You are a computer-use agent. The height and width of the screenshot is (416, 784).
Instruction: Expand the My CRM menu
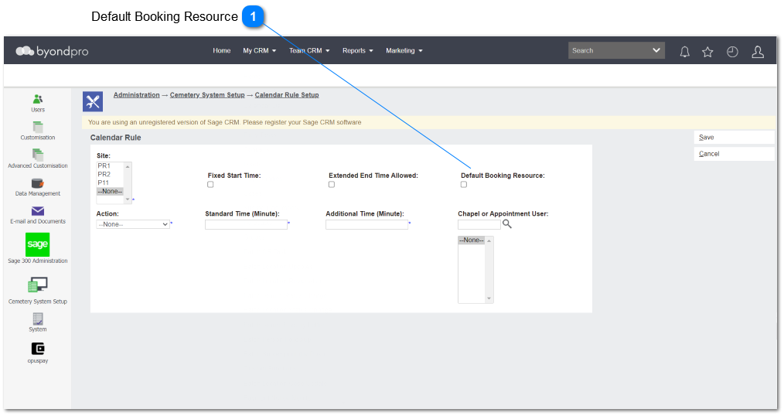pyautogui.click(x=260, y=50)
